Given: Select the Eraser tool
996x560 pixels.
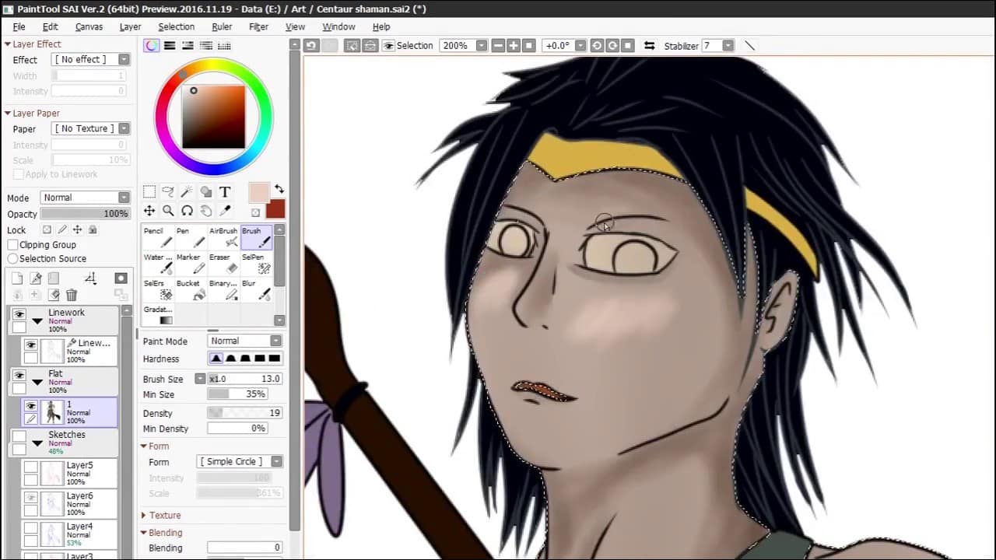Looking at the screenshot, I should pyautogui.click(x=223, y=264).
